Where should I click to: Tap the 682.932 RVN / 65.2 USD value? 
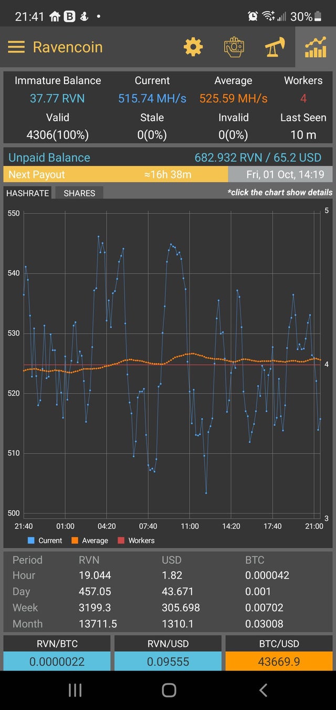(x=258, y=158)
